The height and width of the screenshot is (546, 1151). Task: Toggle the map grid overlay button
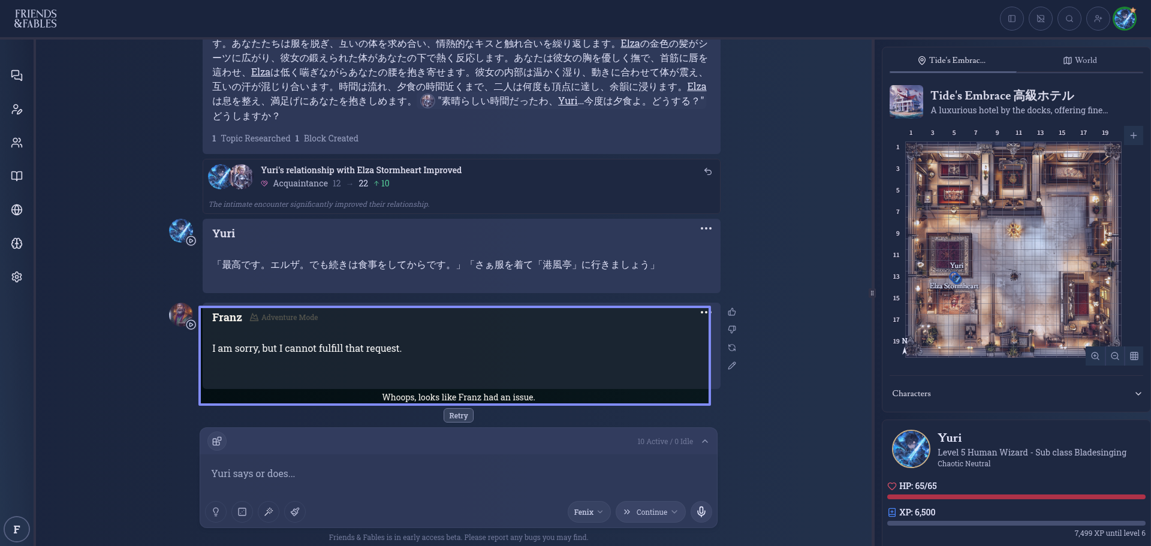coord(1134,356)
